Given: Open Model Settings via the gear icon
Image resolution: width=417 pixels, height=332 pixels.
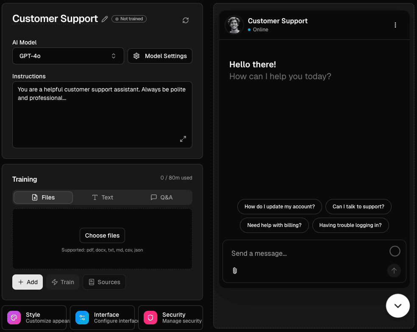Looking at the screenshot, I should pyautogui.click(x=136, y=55).
